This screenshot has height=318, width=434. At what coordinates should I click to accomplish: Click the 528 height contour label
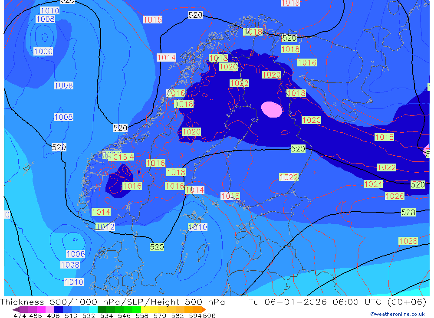[x=408, y=213]
